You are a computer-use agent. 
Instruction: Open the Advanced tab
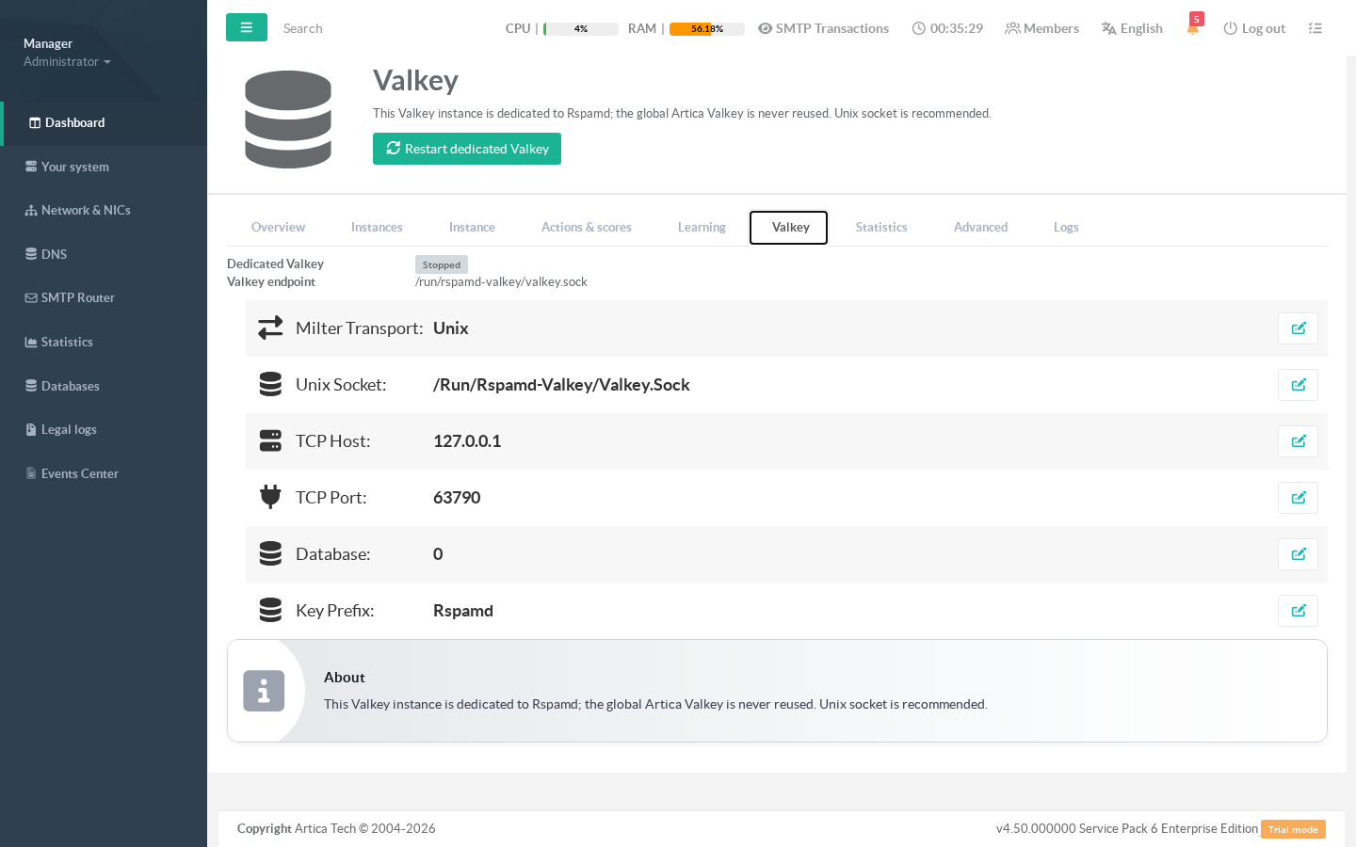point(980,227)
